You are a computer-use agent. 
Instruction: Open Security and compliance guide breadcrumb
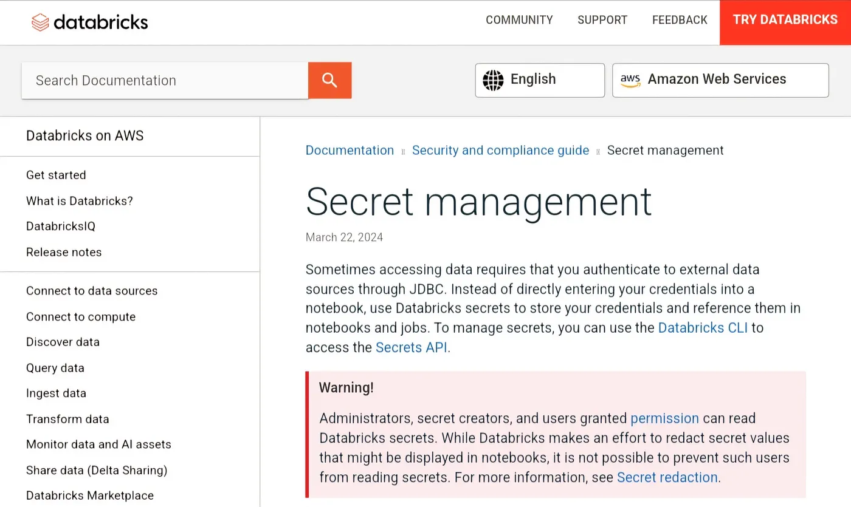coord(501,150)
